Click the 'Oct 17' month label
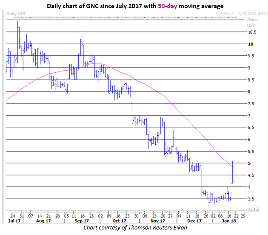This screenshot has height=235, width=268. coord(119,221)
